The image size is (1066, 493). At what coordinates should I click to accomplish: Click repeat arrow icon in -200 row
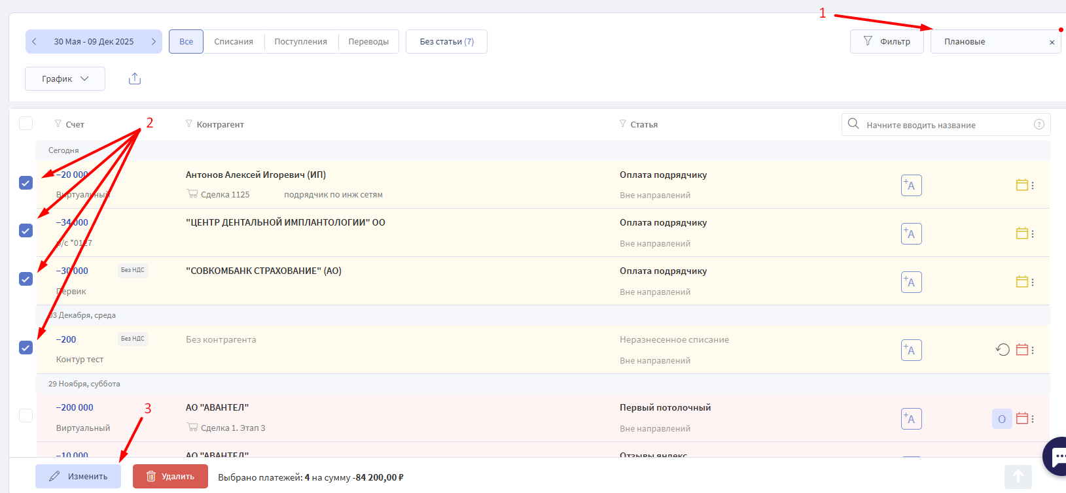coord(1002,350)
